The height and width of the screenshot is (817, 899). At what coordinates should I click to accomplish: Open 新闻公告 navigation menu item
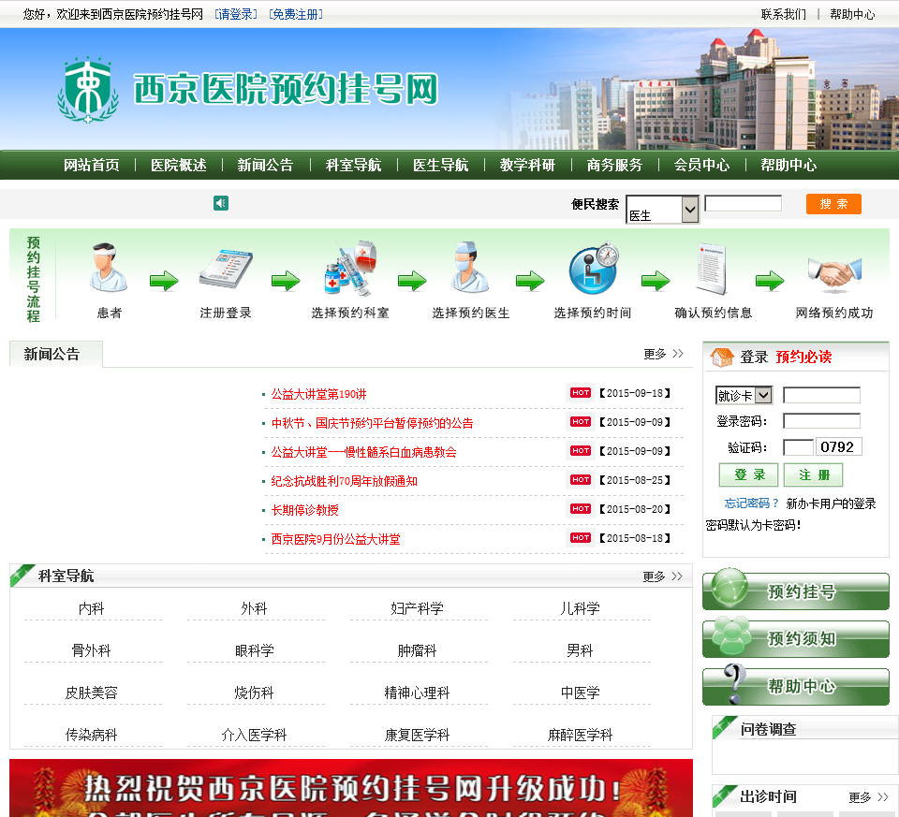point(265,166)
